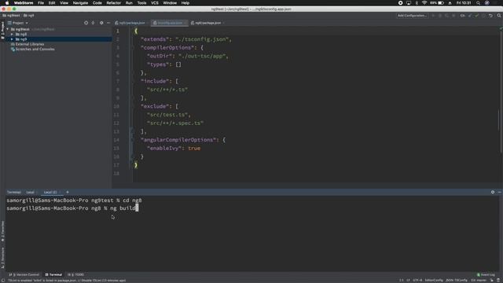Screen dimensions: 503x283
Task: Click ng9 in the navigation breadcrumb
Action: tap(28, 16)
